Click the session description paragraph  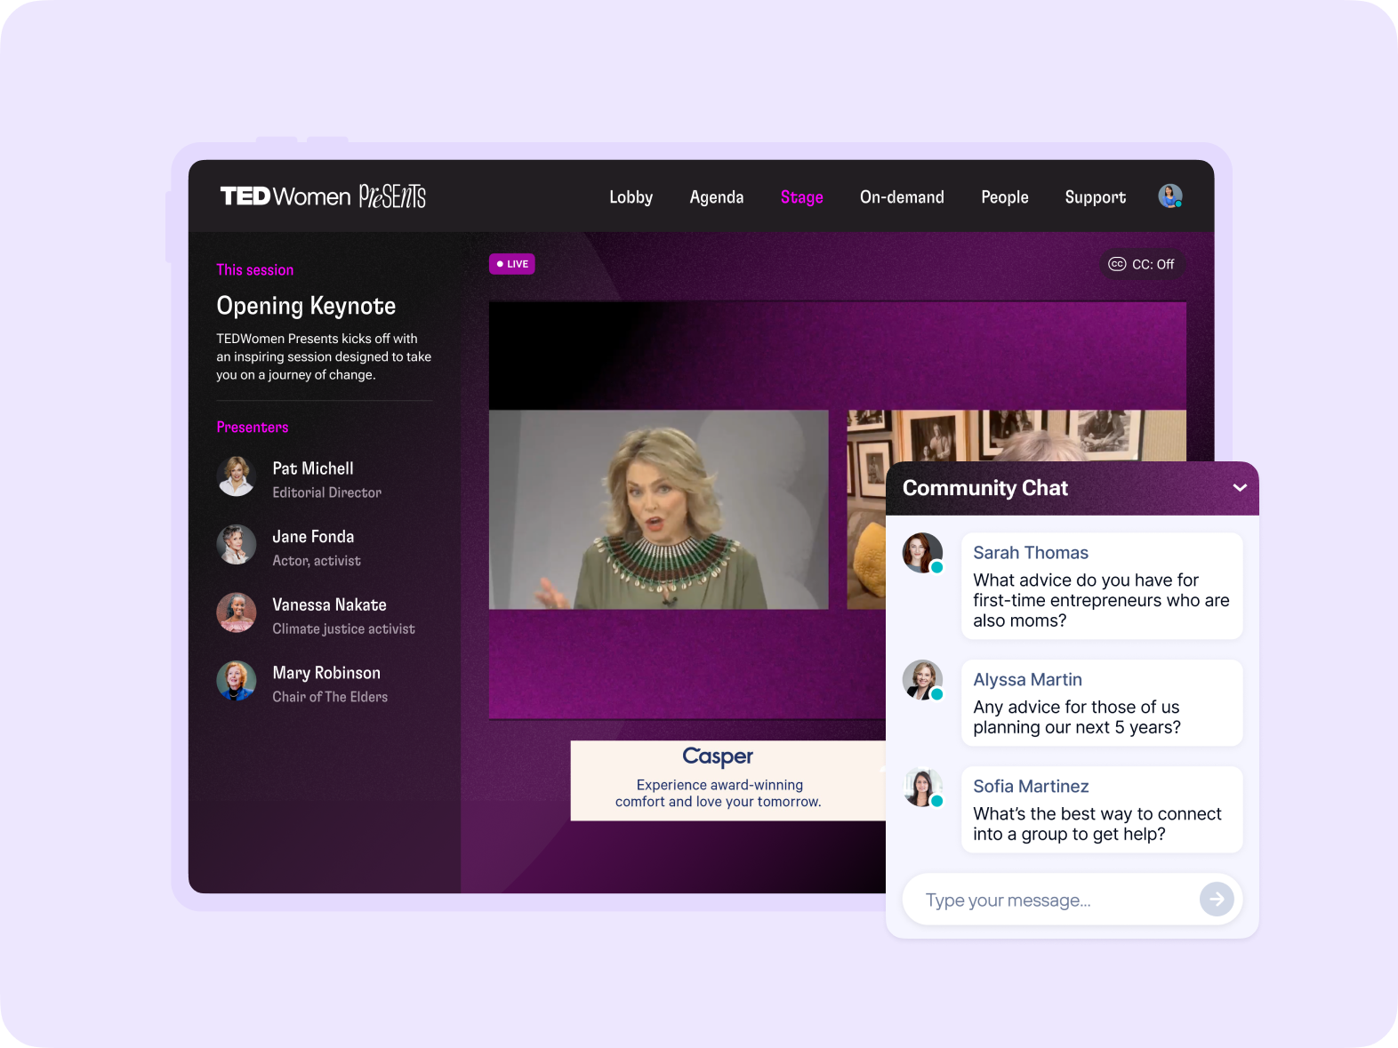click(x=324, y=356)
